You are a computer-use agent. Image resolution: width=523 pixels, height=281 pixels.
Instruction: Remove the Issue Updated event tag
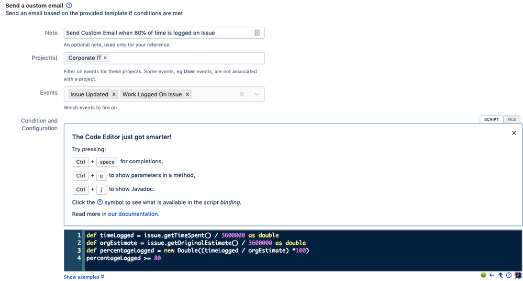tap(114, 94)
